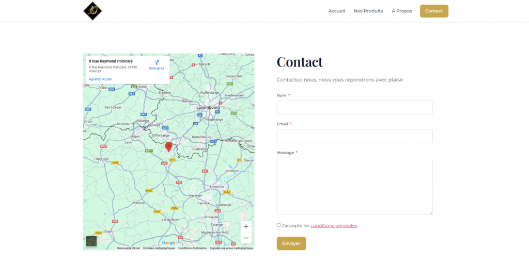Viewport: 529px width, 266px height.
Task: Click inside the Message text area
Action: pos(354,186)
